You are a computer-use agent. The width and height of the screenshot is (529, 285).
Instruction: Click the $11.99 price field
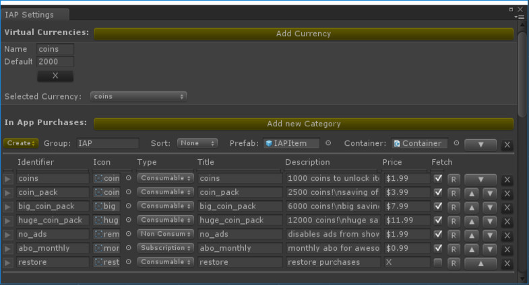406,220
